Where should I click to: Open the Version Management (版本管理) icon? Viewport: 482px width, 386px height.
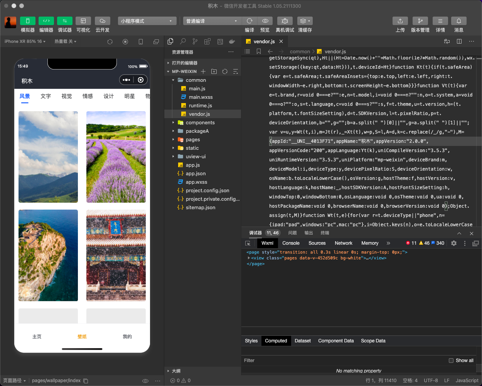click(420, 21)
